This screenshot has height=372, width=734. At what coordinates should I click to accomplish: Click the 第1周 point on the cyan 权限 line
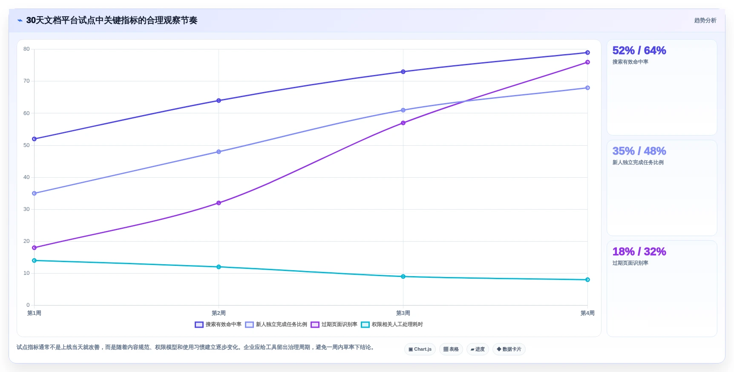pos(34,260)
